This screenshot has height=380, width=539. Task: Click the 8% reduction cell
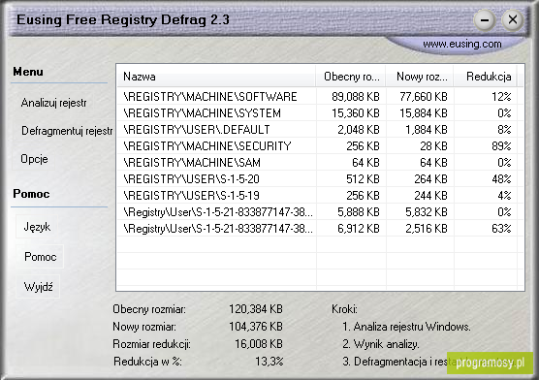pyautogui.click(x=504, y=130)
